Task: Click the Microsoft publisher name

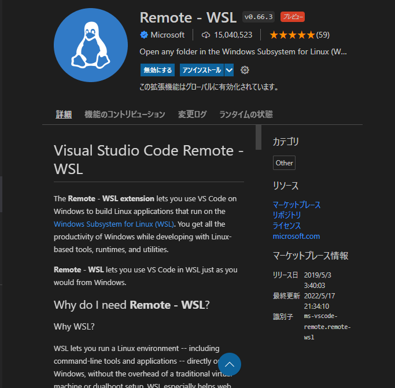Action: [168, 35]
